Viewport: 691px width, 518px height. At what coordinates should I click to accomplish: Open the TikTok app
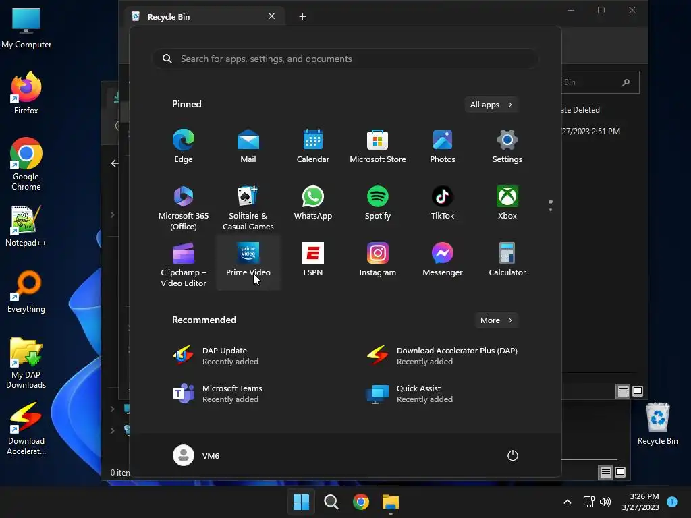point(443,203)
